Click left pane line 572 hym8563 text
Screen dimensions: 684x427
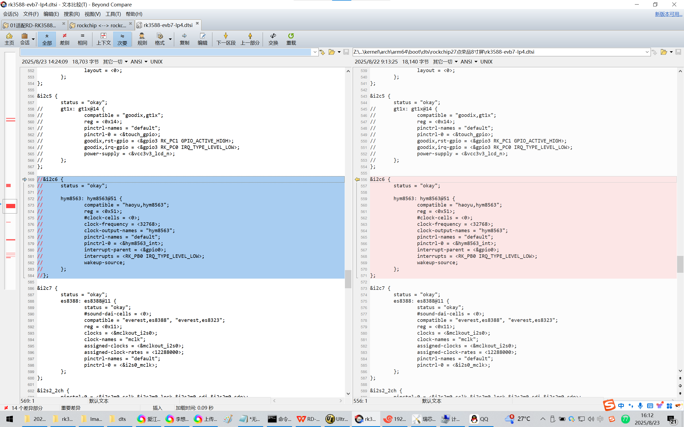point(92,199)
